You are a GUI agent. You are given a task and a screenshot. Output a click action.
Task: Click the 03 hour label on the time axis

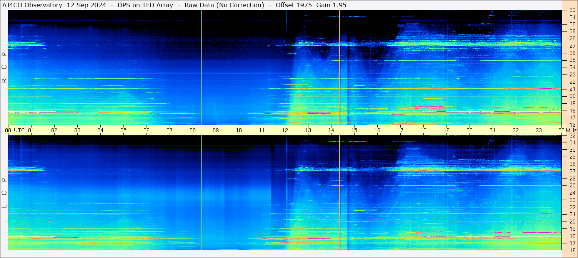pos(77,130)
